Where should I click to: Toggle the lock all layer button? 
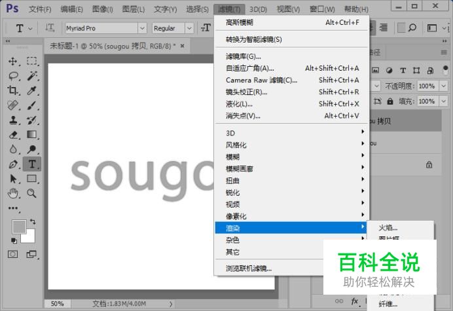point(390,101)
